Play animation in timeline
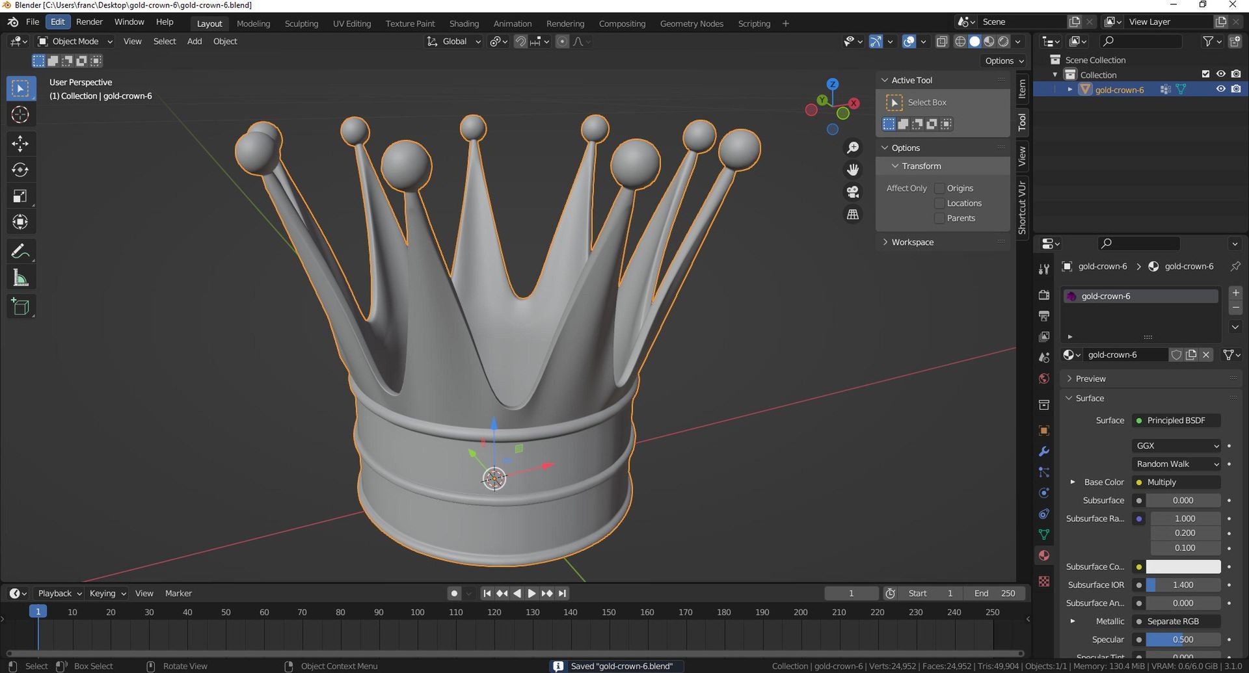This screenshot has width=1249, height=673. coord(531,593)
